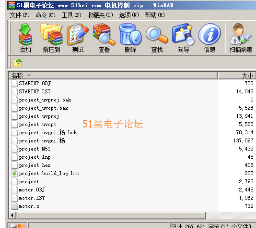This screenshot has height=228, width=256.
Task: Click file icon of project.hex
Action: point(14,165)
